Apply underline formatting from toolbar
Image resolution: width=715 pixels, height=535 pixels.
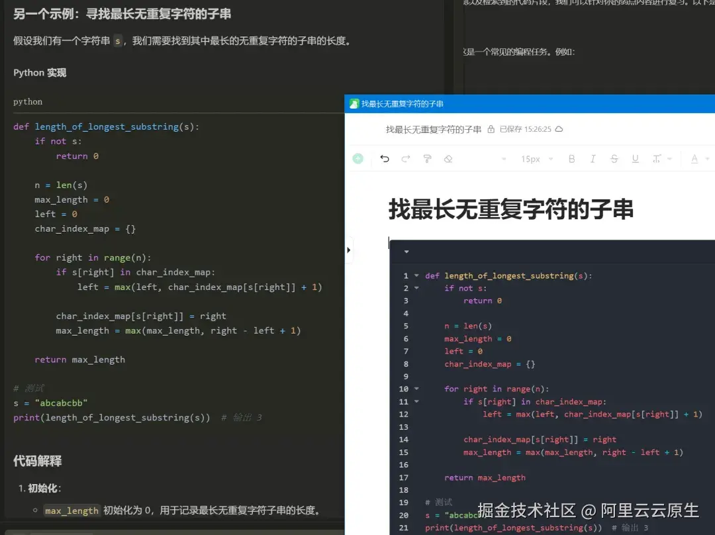click(635, 159)
